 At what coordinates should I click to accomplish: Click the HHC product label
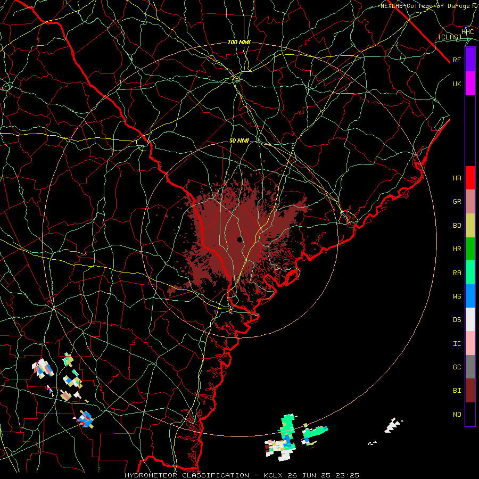tap(467, 32)
